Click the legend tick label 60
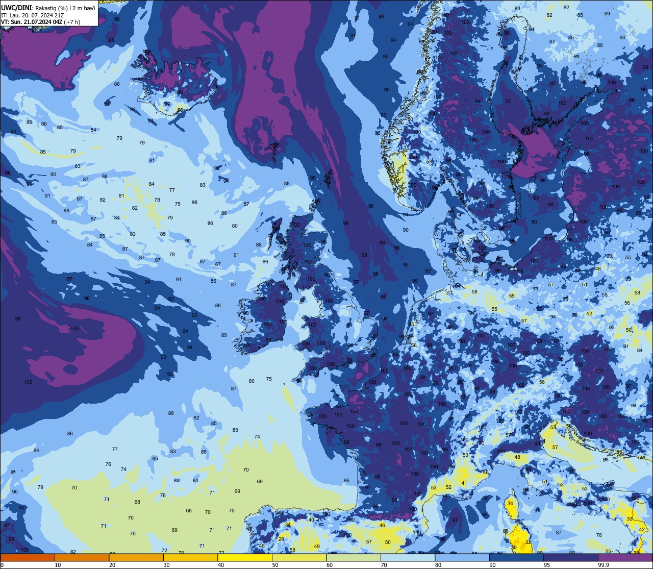This screenshot has height=569, width=653. (330, 565)
